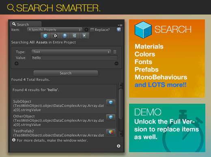Click the 'SEARCH SMARTER.' headline
This screenshot has width=211, height=157.
point(58,8)
